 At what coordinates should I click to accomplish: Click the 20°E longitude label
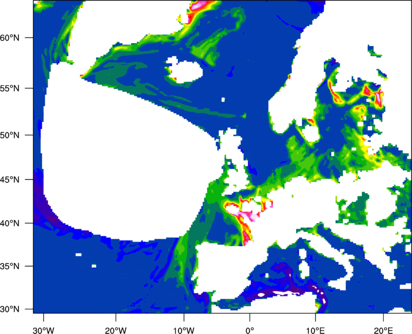click(x=383, y=330)
